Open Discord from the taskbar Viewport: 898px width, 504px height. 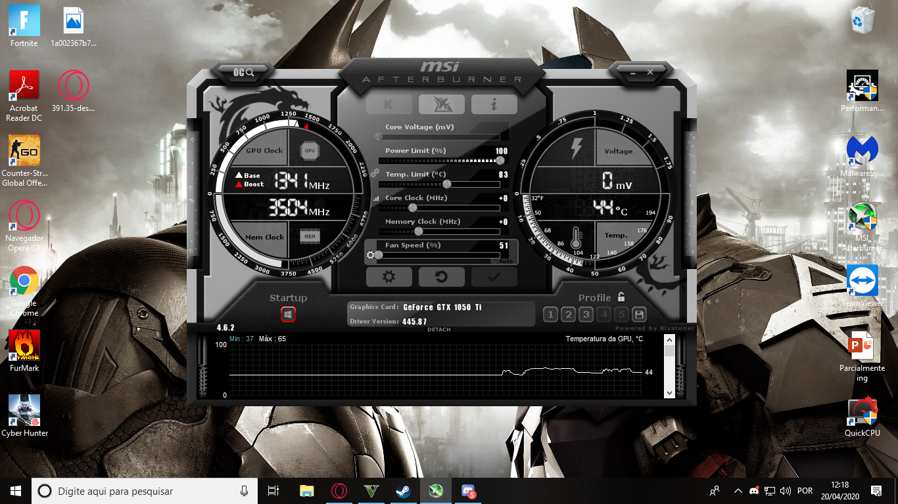pos(468,491)
